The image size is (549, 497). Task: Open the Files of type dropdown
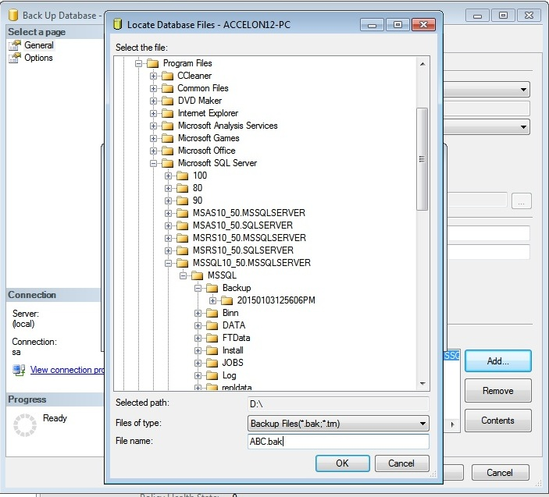click(422, 424)
